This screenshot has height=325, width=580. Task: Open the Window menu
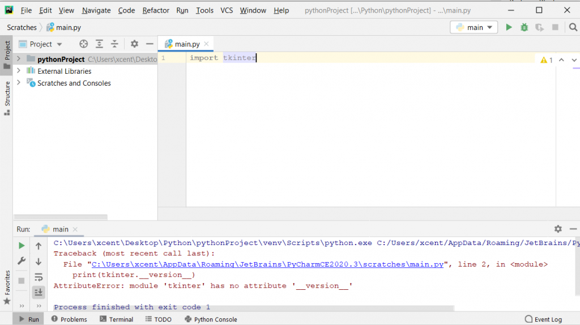coord(253,10)
